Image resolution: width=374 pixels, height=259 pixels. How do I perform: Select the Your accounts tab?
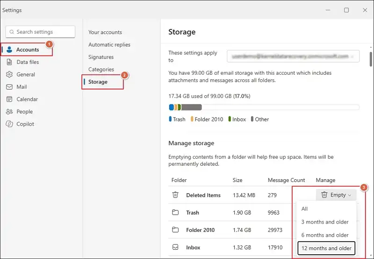click(x=105, y=32)
